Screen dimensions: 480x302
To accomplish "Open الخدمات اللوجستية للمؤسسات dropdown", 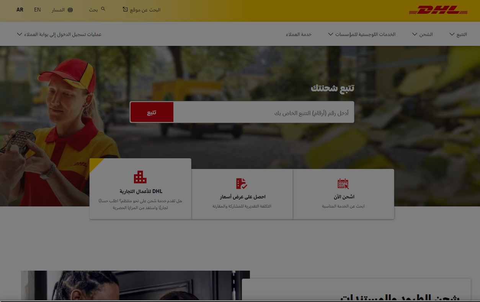I will [x=362, y=34].
